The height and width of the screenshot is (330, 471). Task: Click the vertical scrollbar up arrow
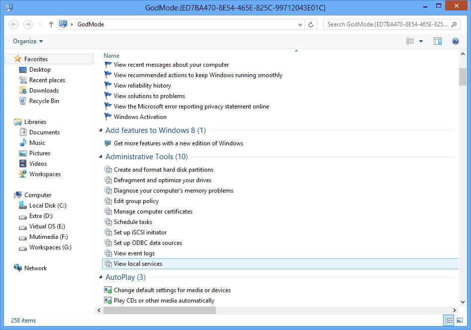pos(463,54)
